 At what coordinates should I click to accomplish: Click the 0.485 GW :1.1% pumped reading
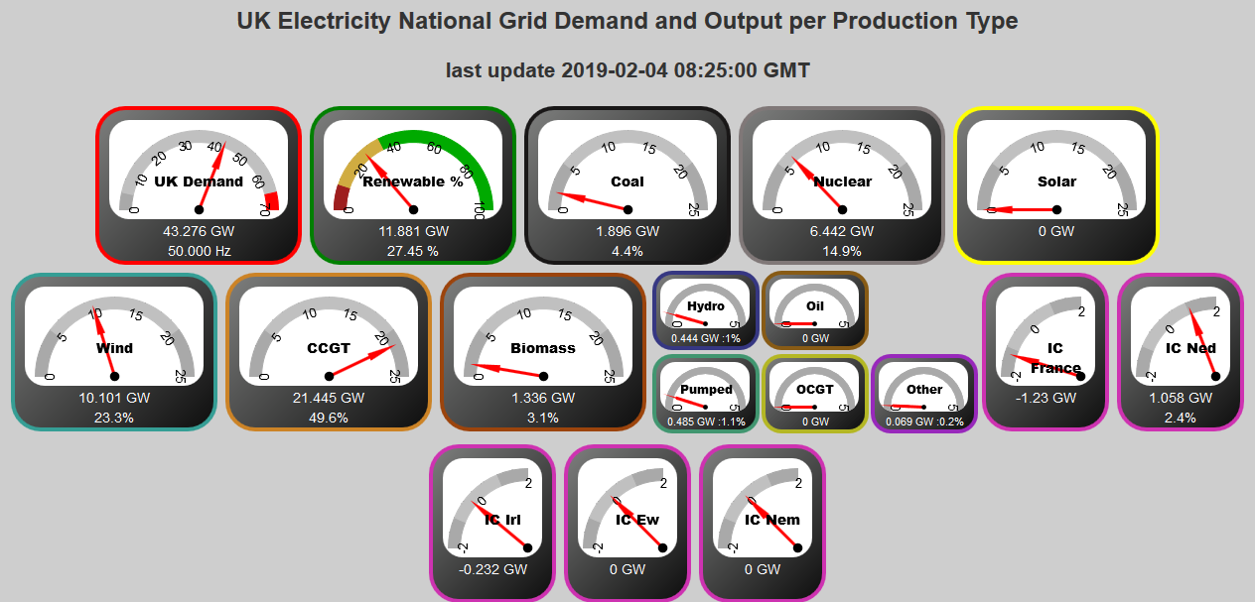click(706, 421)
